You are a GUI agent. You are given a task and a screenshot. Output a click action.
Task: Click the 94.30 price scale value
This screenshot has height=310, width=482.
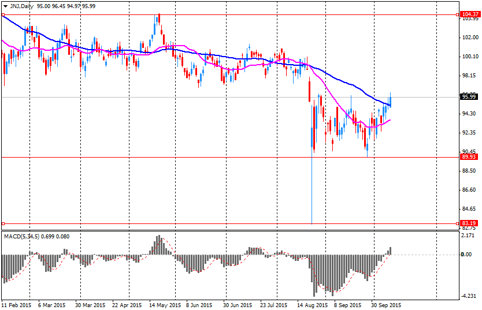tap(470, 114)
